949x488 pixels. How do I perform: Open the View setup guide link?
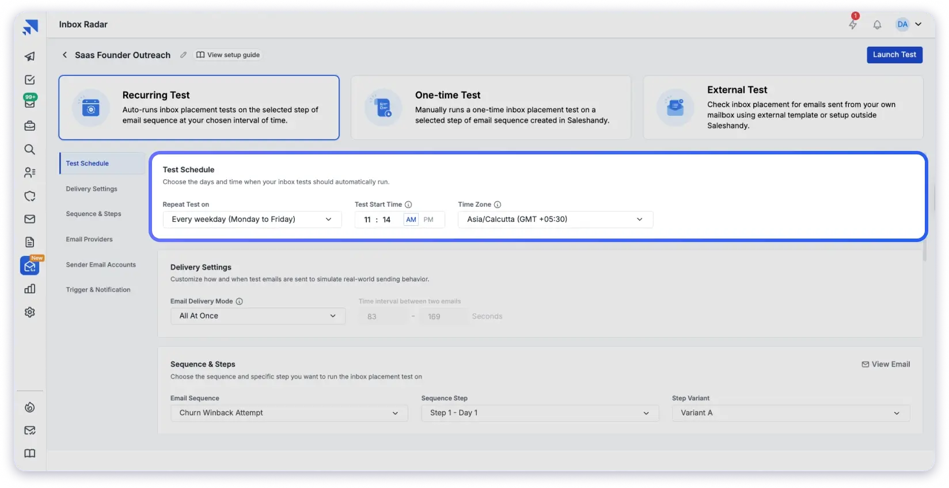(228, 55)
